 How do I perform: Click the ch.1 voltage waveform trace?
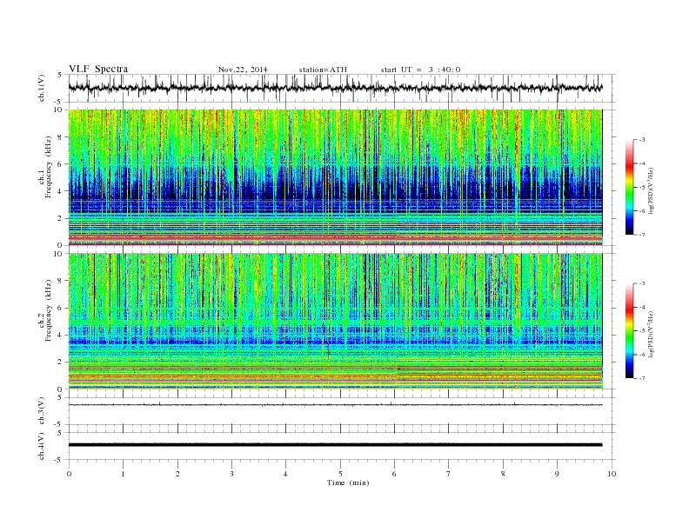coord(335,88)
